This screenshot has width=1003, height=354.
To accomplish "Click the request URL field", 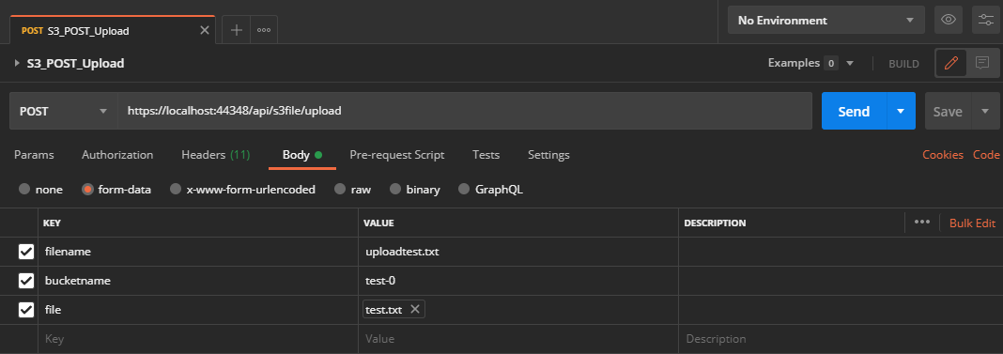I will click(x=464, y=111).
